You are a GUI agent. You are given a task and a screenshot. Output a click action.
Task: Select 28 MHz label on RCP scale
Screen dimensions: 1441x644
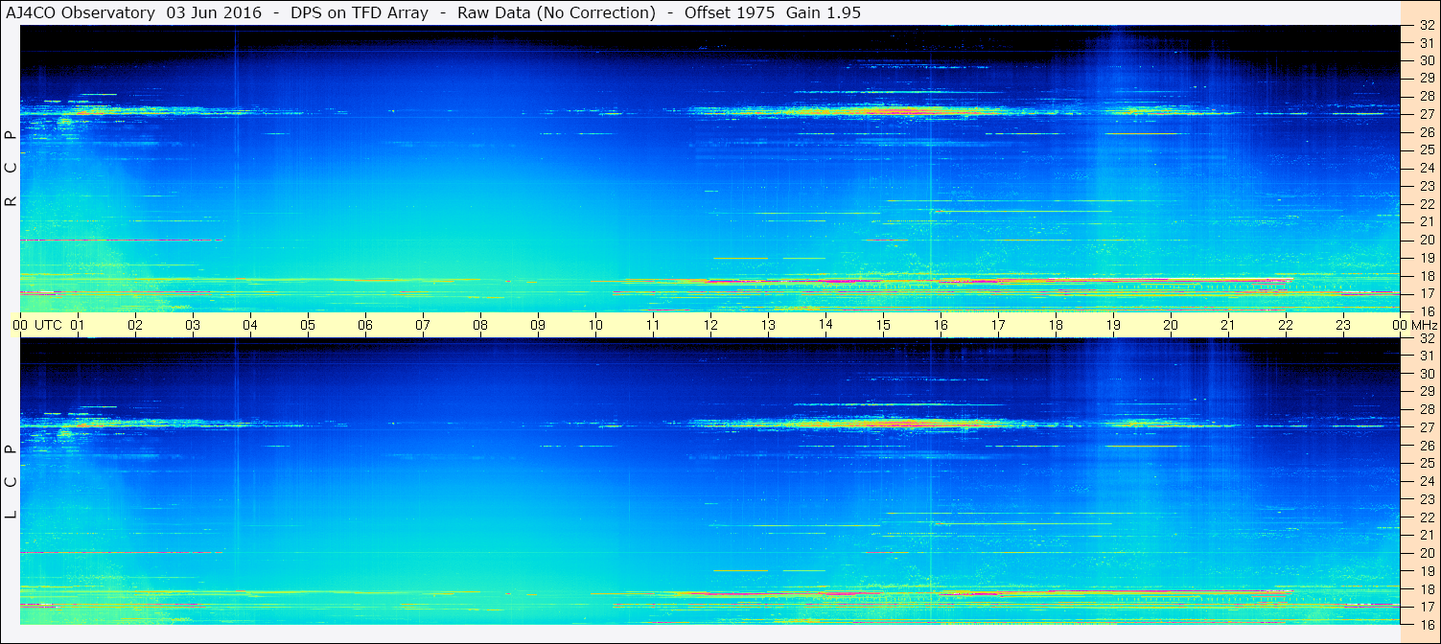click(1426, 96)
